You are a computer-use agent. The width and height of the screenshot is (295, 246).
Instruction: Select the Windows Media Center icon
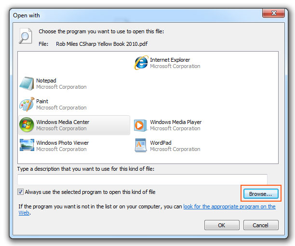[x=27, y=125]
